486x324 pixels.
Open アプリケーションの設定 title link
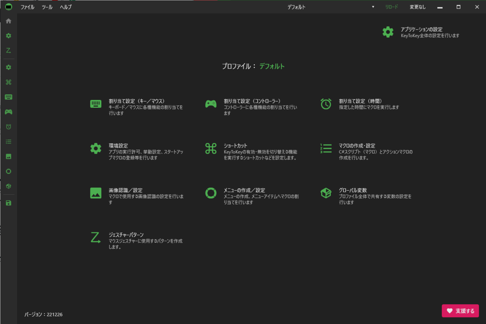[x=422, y=29]
